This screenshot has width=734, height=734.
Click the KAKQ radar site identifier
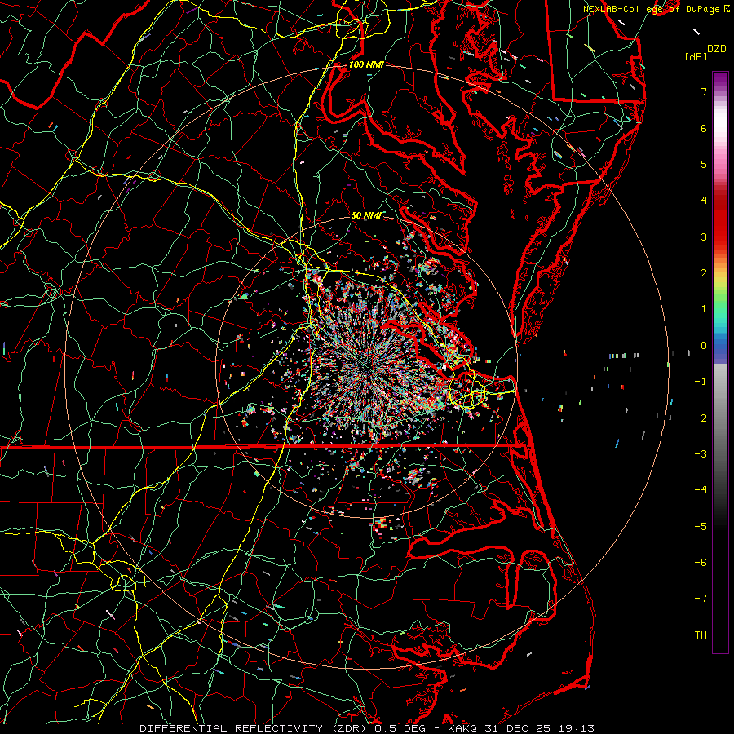tap(462, 728)
